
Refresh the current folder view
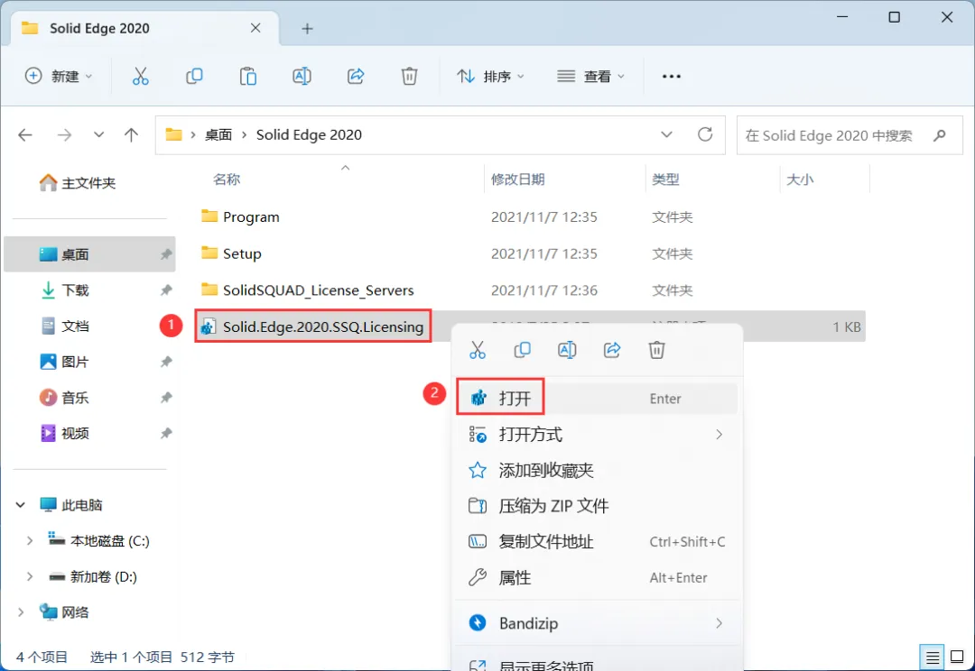[704, 134]
